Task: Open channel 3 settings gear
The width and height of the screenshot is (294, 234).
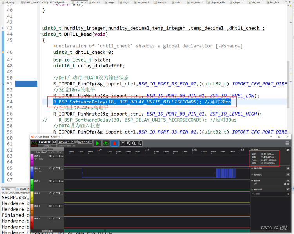Action: click(51, 194)
